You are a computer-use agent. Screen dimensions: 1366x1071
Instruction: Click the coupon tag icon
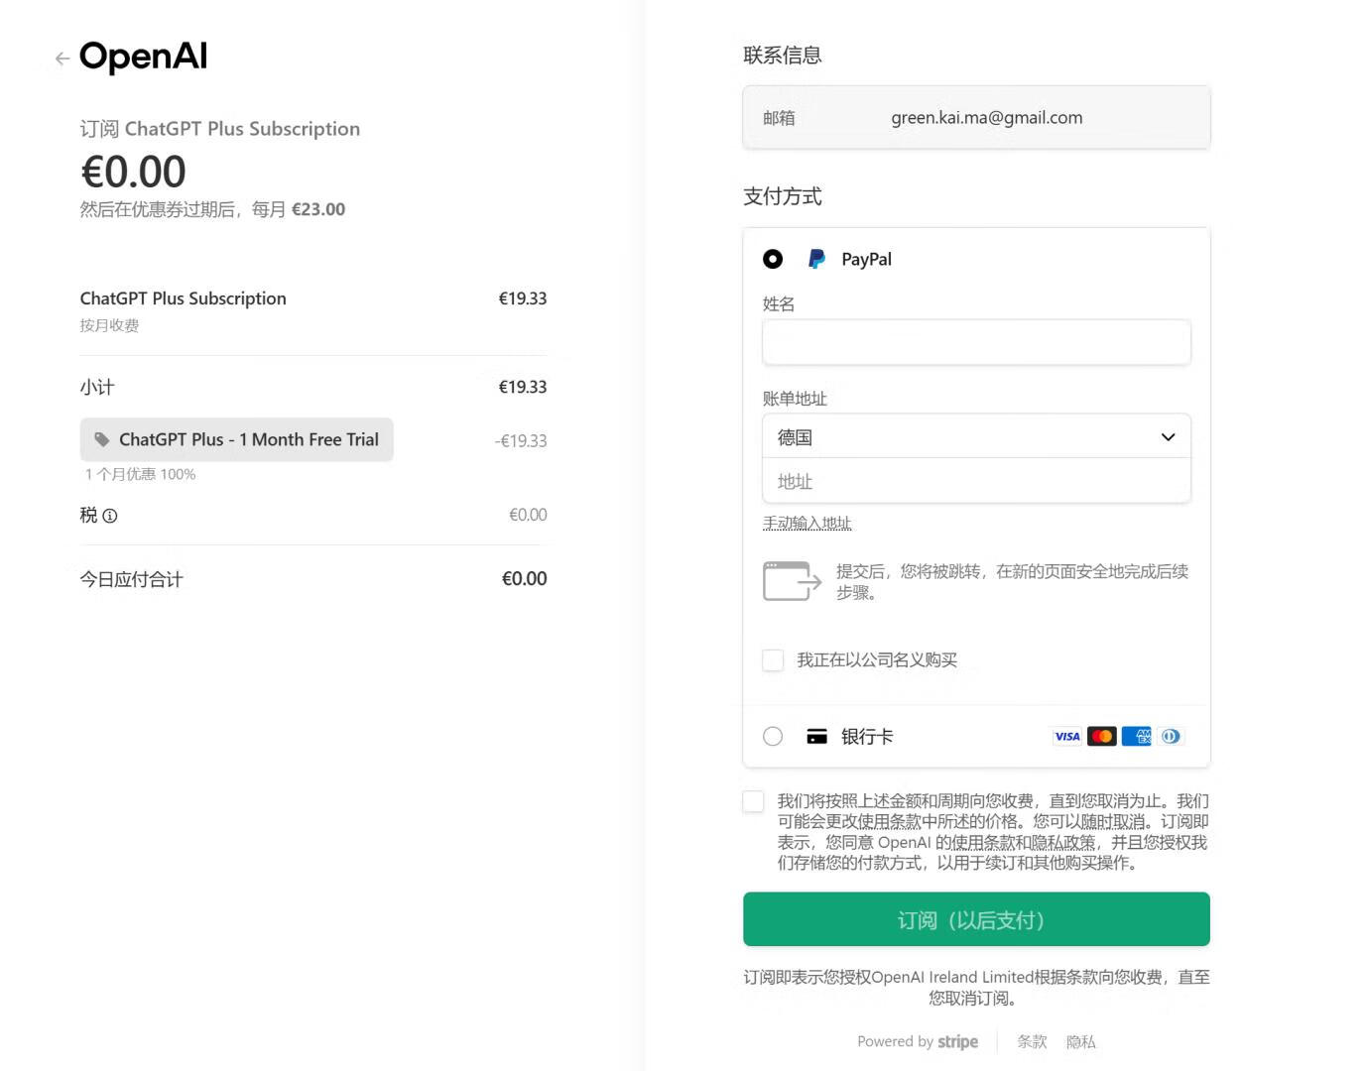[101, 439]
